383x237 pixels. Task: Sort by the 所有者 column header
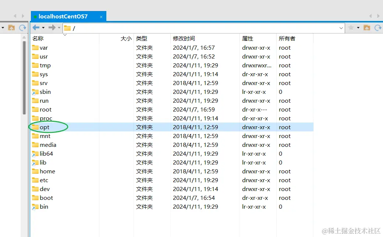pyautogui.click(x=287, y=39)
